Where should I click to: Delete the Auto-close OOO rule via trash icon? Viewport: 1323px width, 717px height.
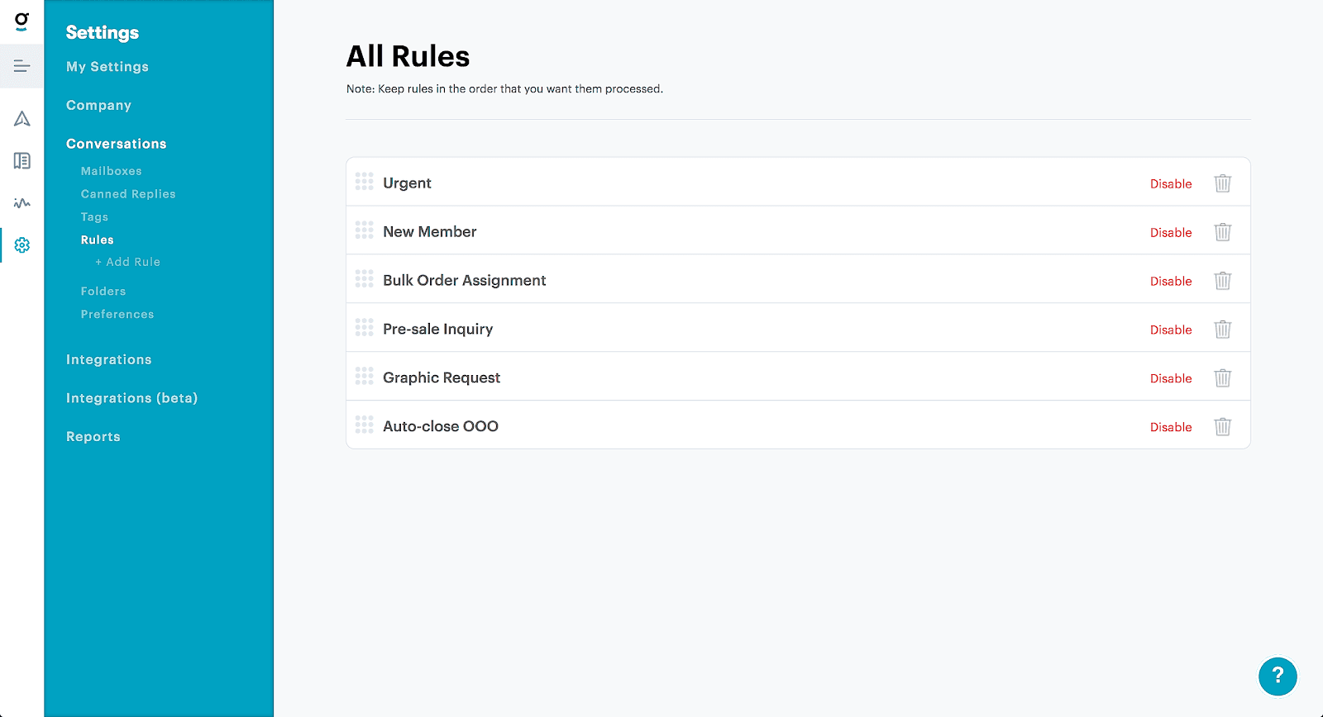click(x=1223, y=427)
